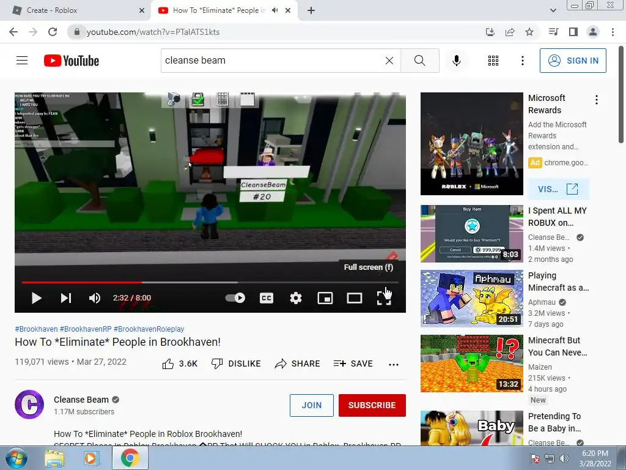Open the Aphmau Minecraft video thumbnail
Screen dimensions: 626x470
(471, 299)
